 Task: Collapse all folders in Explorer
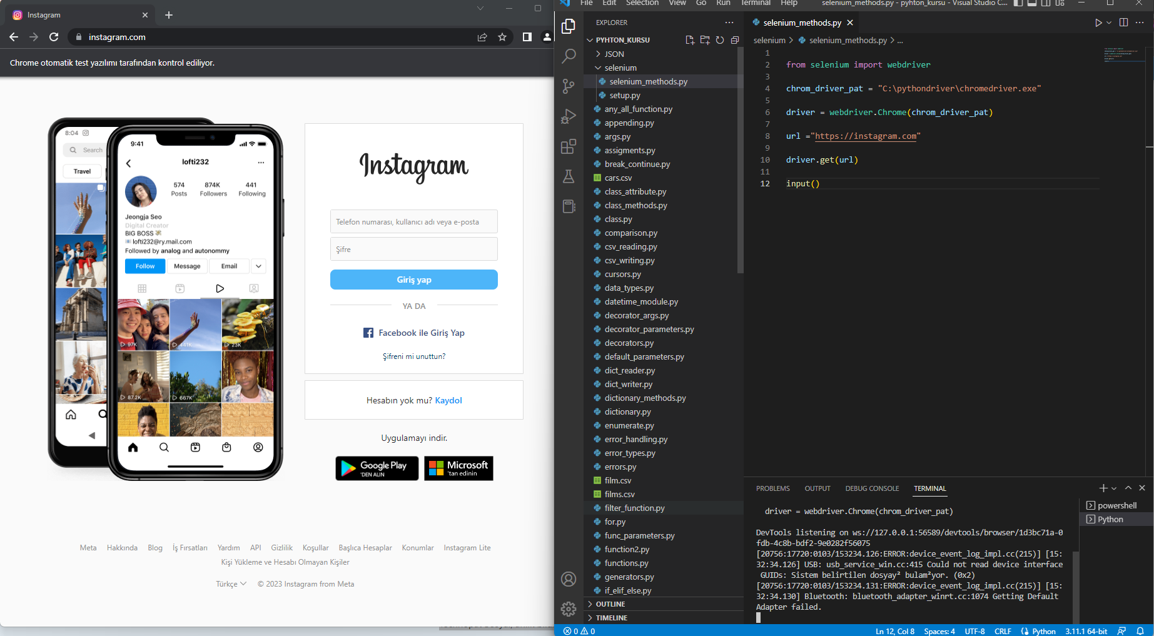pyautogui.click(x=735, y=40)
